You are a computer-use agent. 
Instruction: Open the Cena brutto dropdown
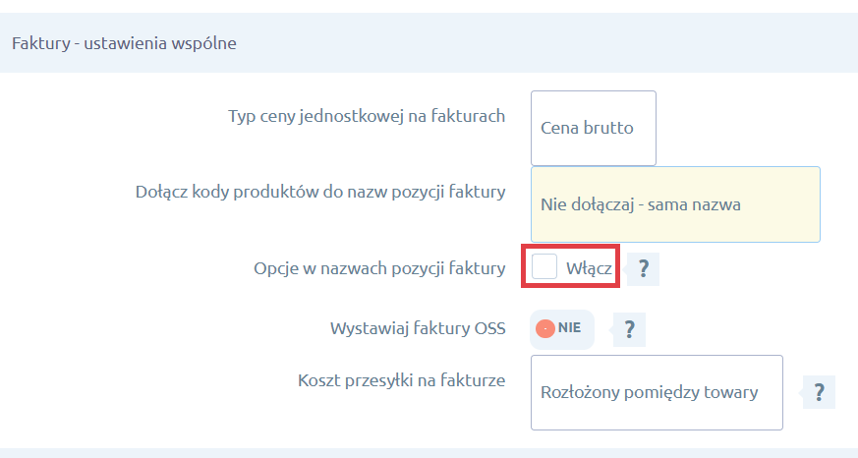tap(594, 129)
